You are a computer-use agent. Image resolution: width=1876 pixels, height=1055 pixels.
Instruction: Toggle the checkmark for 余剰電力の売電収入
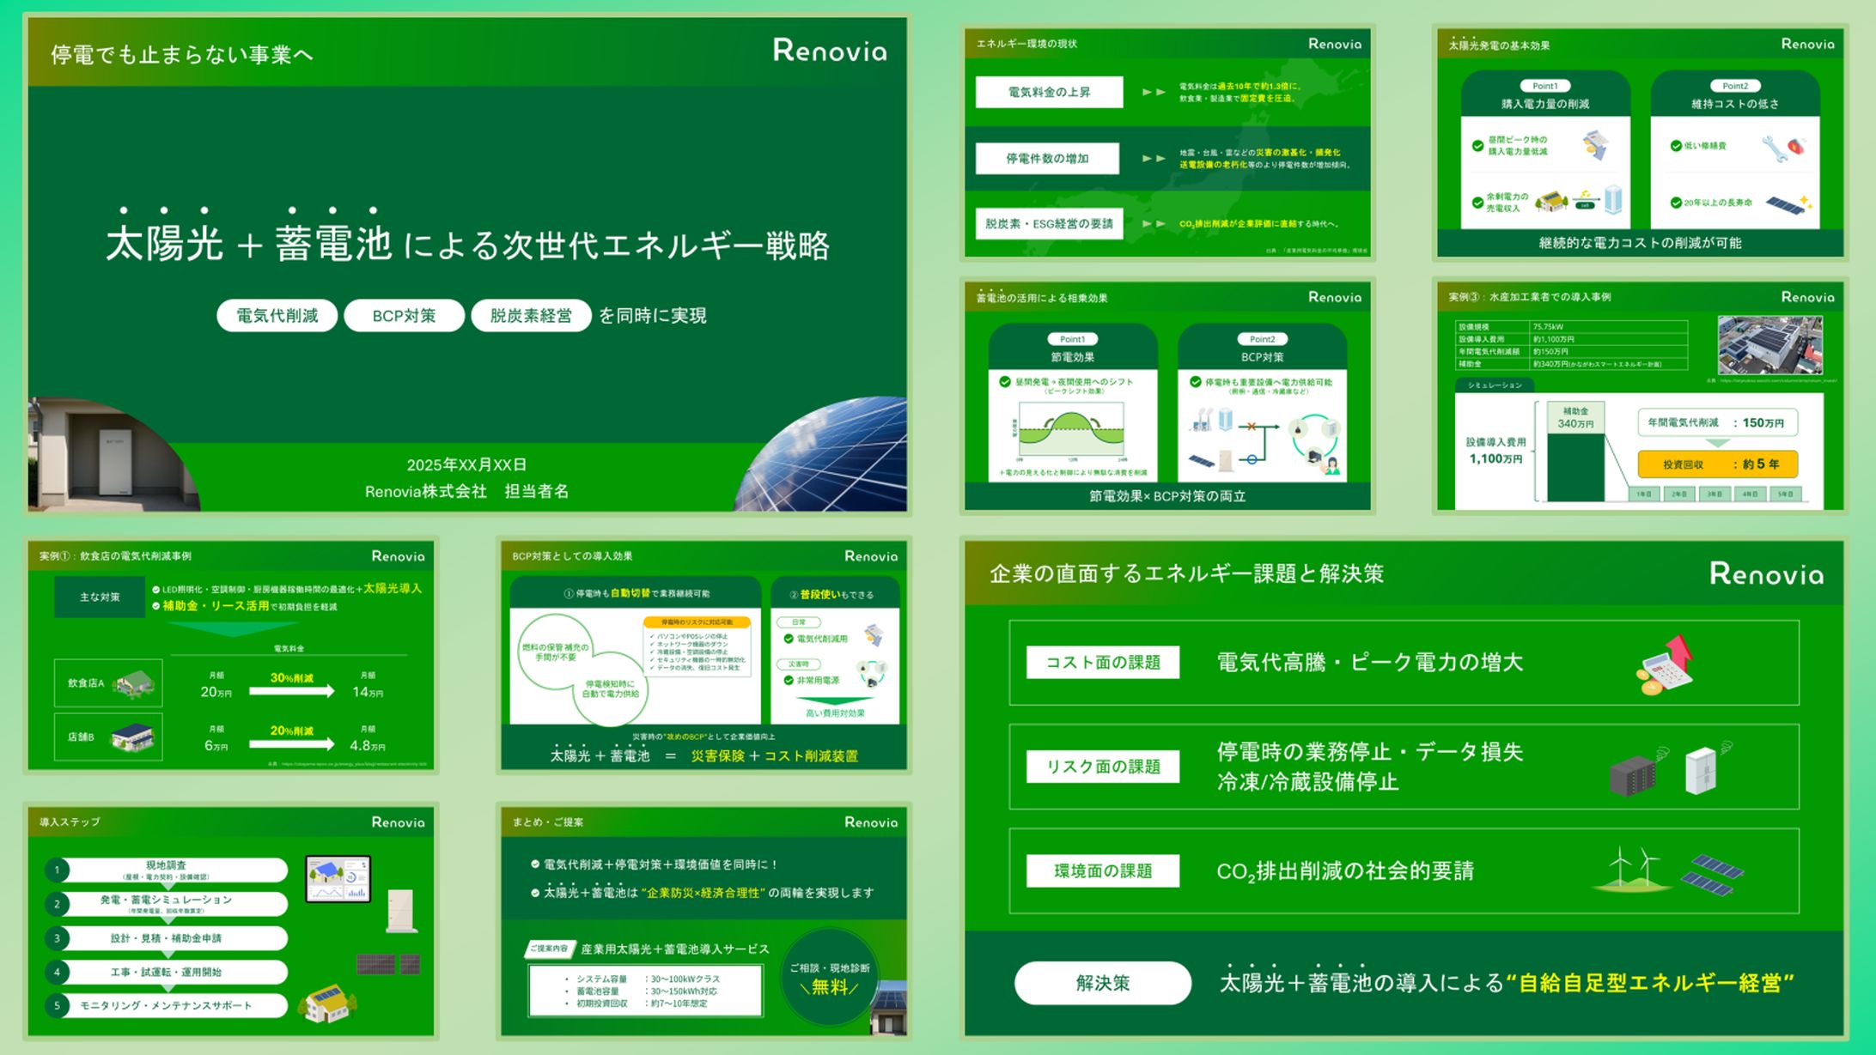click(1477, 204)
